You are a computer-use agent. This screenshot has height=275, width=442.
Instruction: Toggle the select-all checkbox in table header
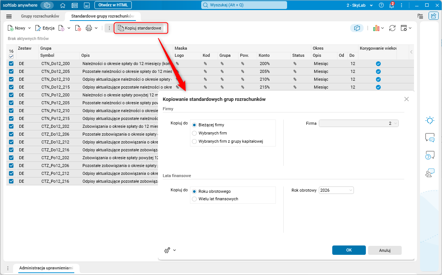(x=11, y=56)
